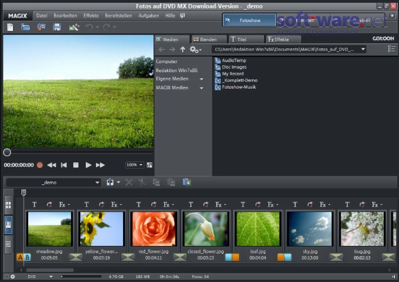The height and width of the screenshot is (282, 399).
Task: Open a project with the folder icon
Action: (x=25, y=27)
